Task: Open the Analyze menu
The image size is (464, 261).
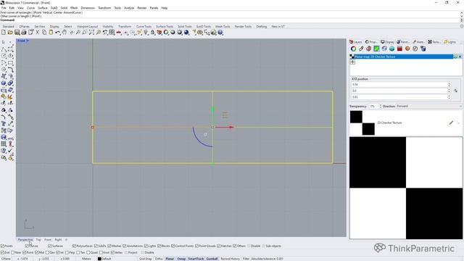Action: [129, 8]
